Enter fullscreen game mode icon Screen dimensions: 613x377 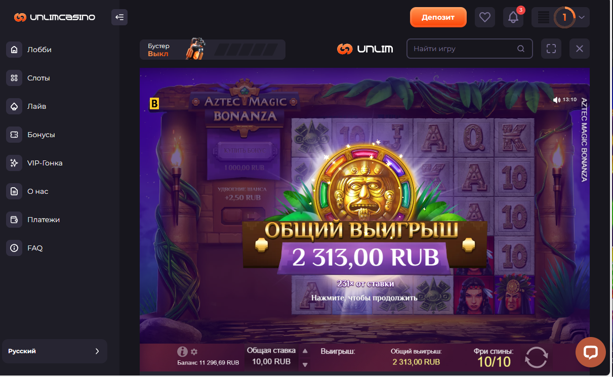pos(551,49)
